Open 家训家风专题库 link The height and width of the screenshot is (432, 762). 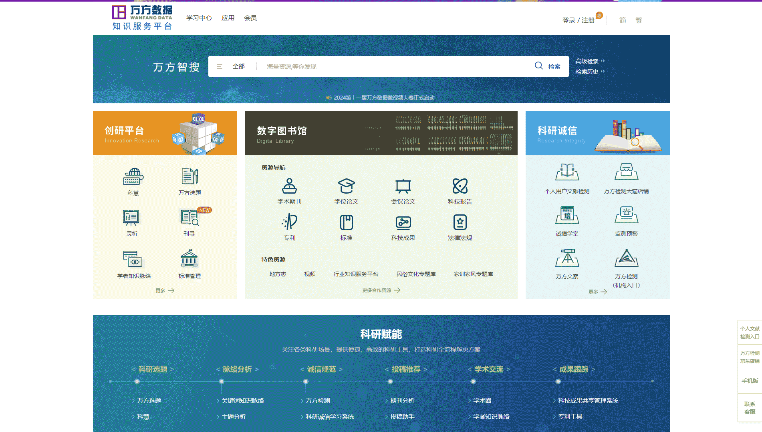[473, 274]
